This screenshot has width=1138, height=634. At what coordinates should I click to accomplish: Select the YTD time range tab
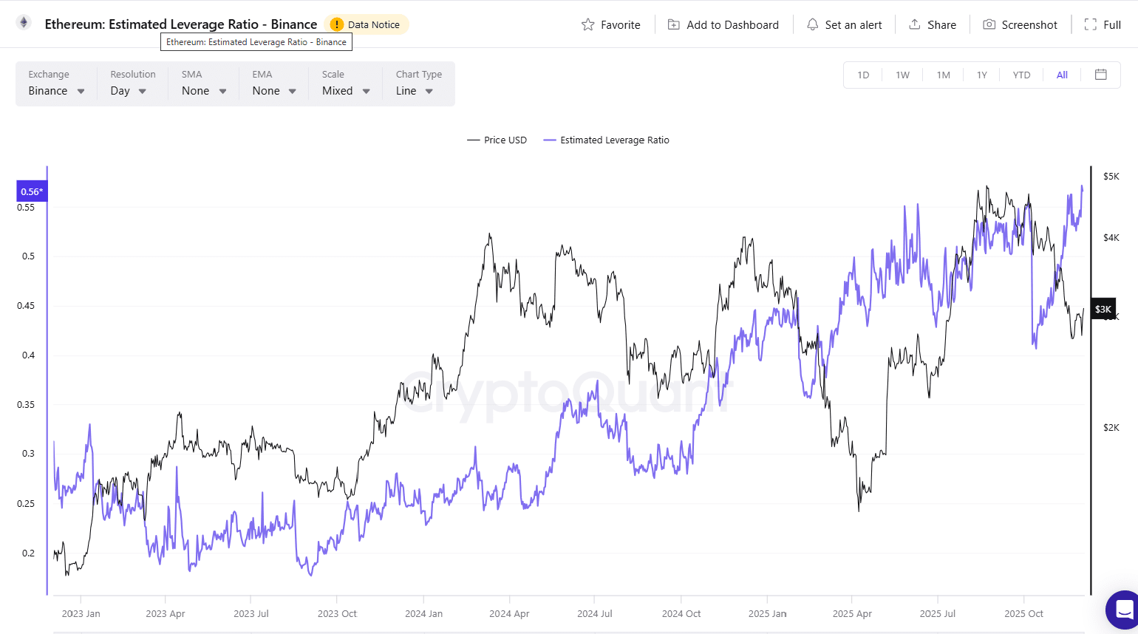pos(1021,75)
